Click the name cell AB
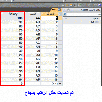Screen dimensions: 102x102 pos(32,22)
